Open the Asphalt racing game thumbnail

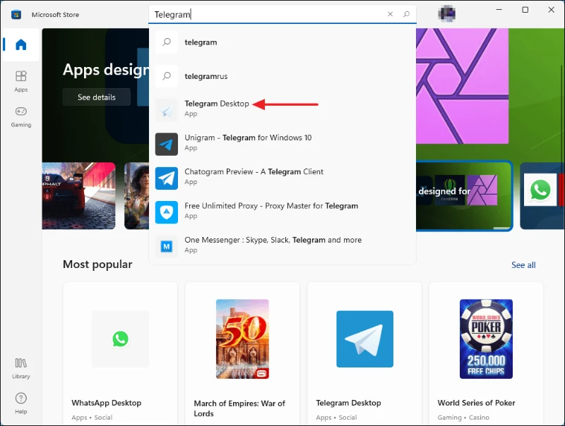78,196
